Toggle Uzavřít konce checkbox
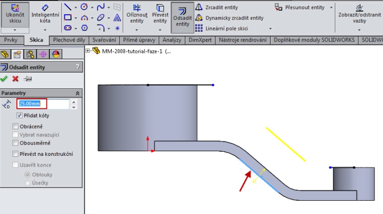The image size is (383, 214). [15, 165]
